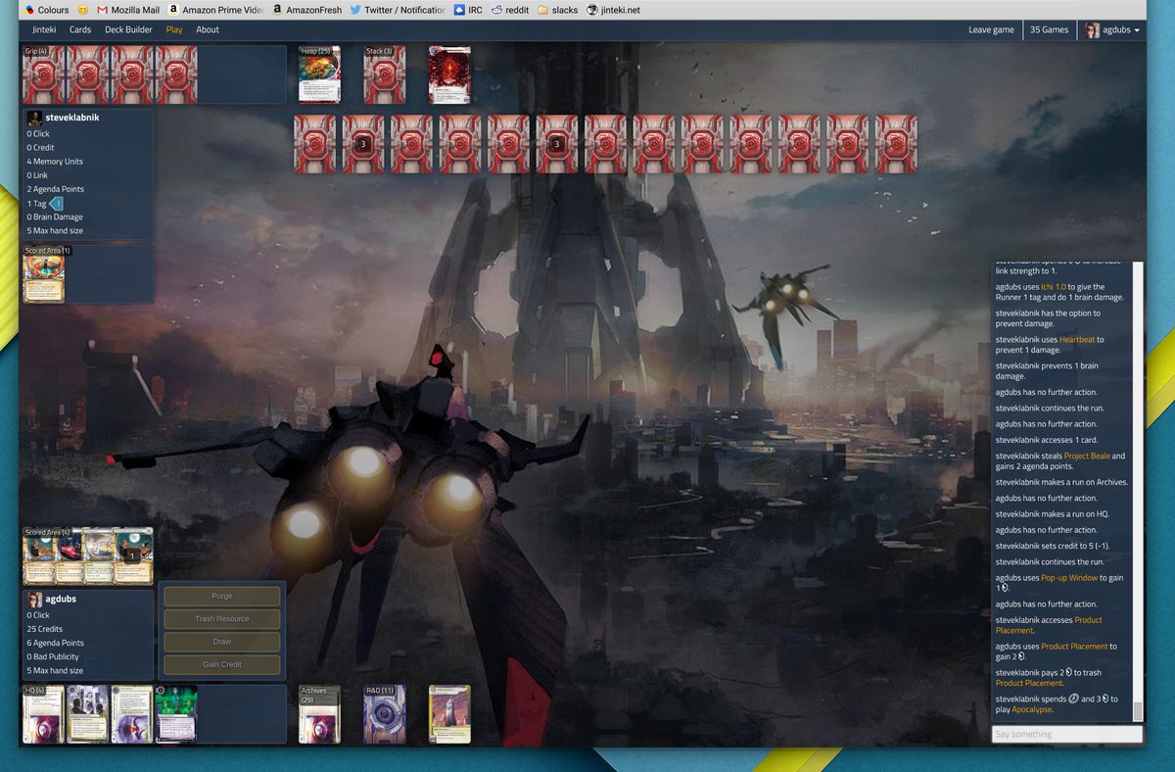
Task: Click the Pop-up Window link in the log
Action: coord(1069,578)
